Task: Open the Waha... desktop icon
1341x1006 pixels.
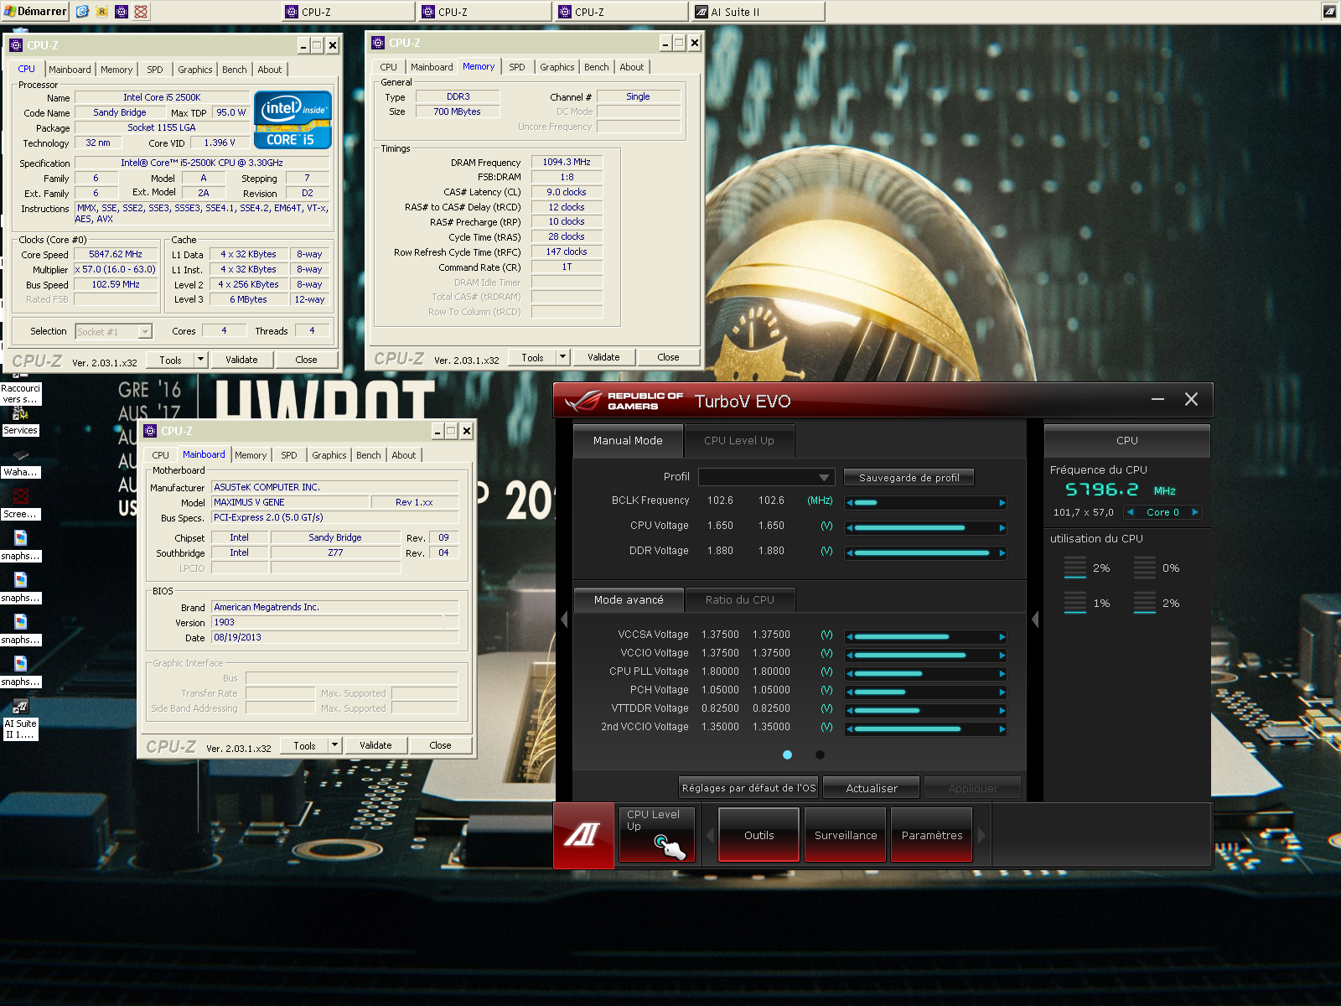Action: [21, 464]
